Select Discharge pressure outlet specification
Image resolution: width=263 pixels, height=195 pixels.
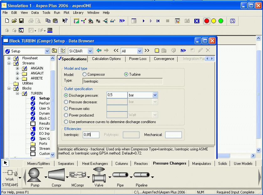pos(66,95)
